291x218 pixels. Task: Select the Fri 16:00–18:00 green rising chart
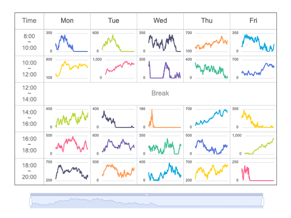click(253, 145)
